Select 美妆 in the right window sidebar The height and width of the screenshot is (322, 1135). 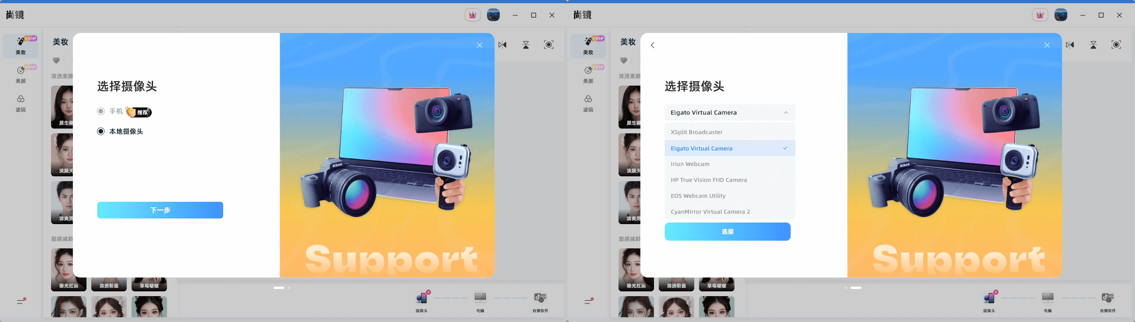tap(588, 46)
